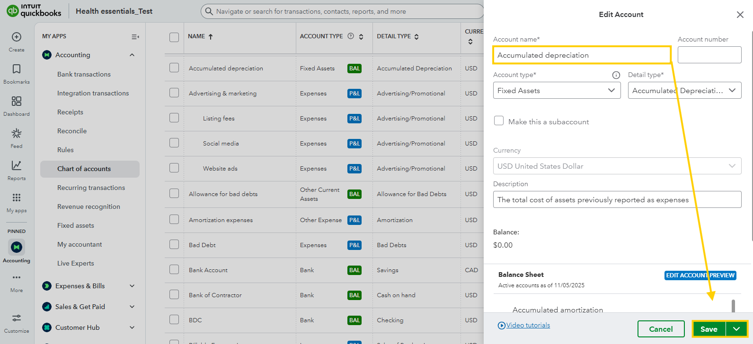
Task: Open the Account type Fixed Assets dropdown
Action: (557, 91)
